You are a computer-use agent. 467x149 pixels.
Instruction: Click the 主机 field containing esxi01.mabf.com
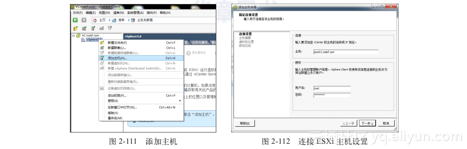click(x=346, y=52)
